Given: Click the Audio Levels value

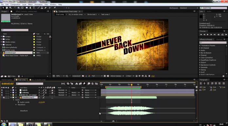Looking at the screenshot, I should [42, 102].
